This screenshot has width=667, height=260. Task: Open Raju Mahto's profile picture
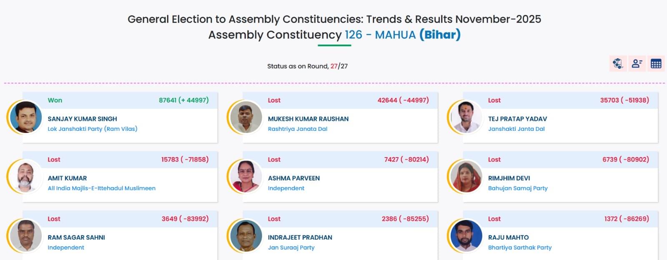[466, 236]
